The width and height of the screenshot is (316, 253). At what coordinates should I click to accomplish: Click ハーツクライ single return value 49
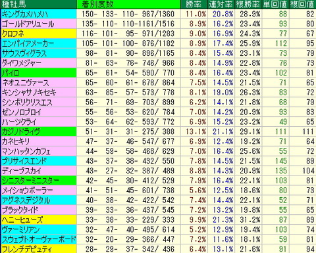click(283, 122)
